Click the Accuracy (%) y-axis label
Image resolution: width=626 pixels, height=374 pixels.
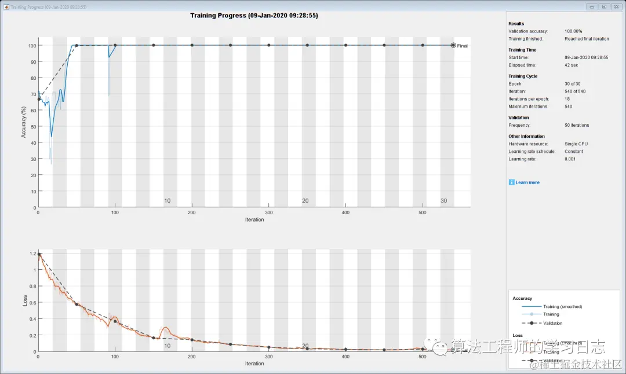[24, 122]
